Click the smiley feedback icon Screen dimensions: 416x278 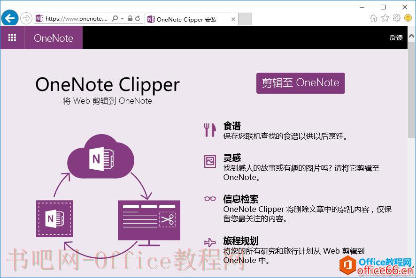pos(408,18)
